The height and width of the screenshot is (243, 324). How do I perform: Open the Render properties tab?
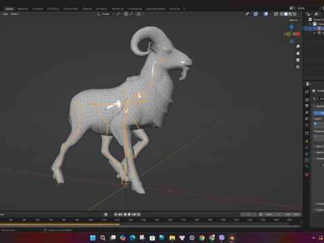[306, 99]
